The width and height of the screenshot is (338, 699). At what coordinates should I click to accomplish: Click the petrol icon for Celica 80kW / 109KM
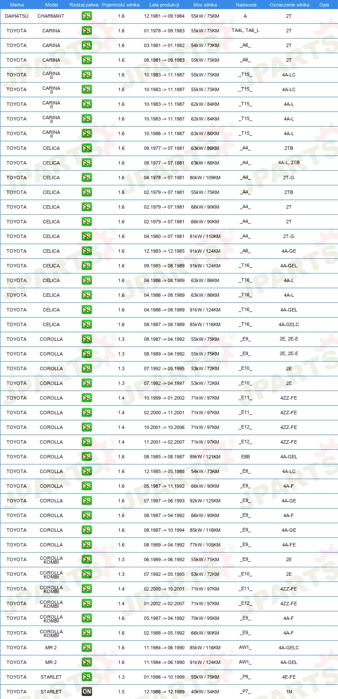(86, 178)
